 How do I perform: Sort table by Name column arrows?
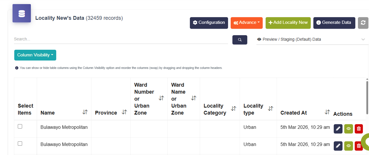point(85,112)
